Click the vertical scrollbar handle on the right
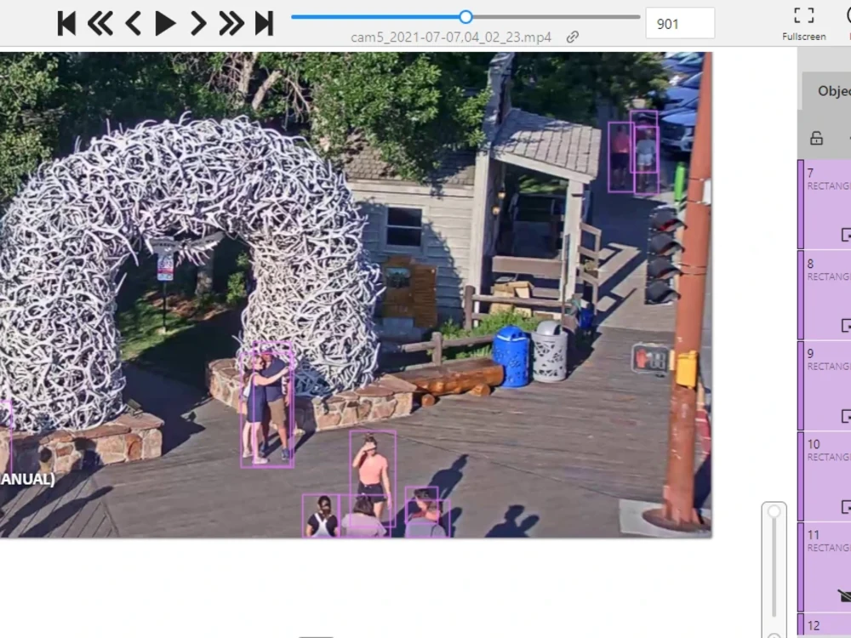The height and width of the screenshot is (638, 851). pyautogui.click(x=774, y=511)
